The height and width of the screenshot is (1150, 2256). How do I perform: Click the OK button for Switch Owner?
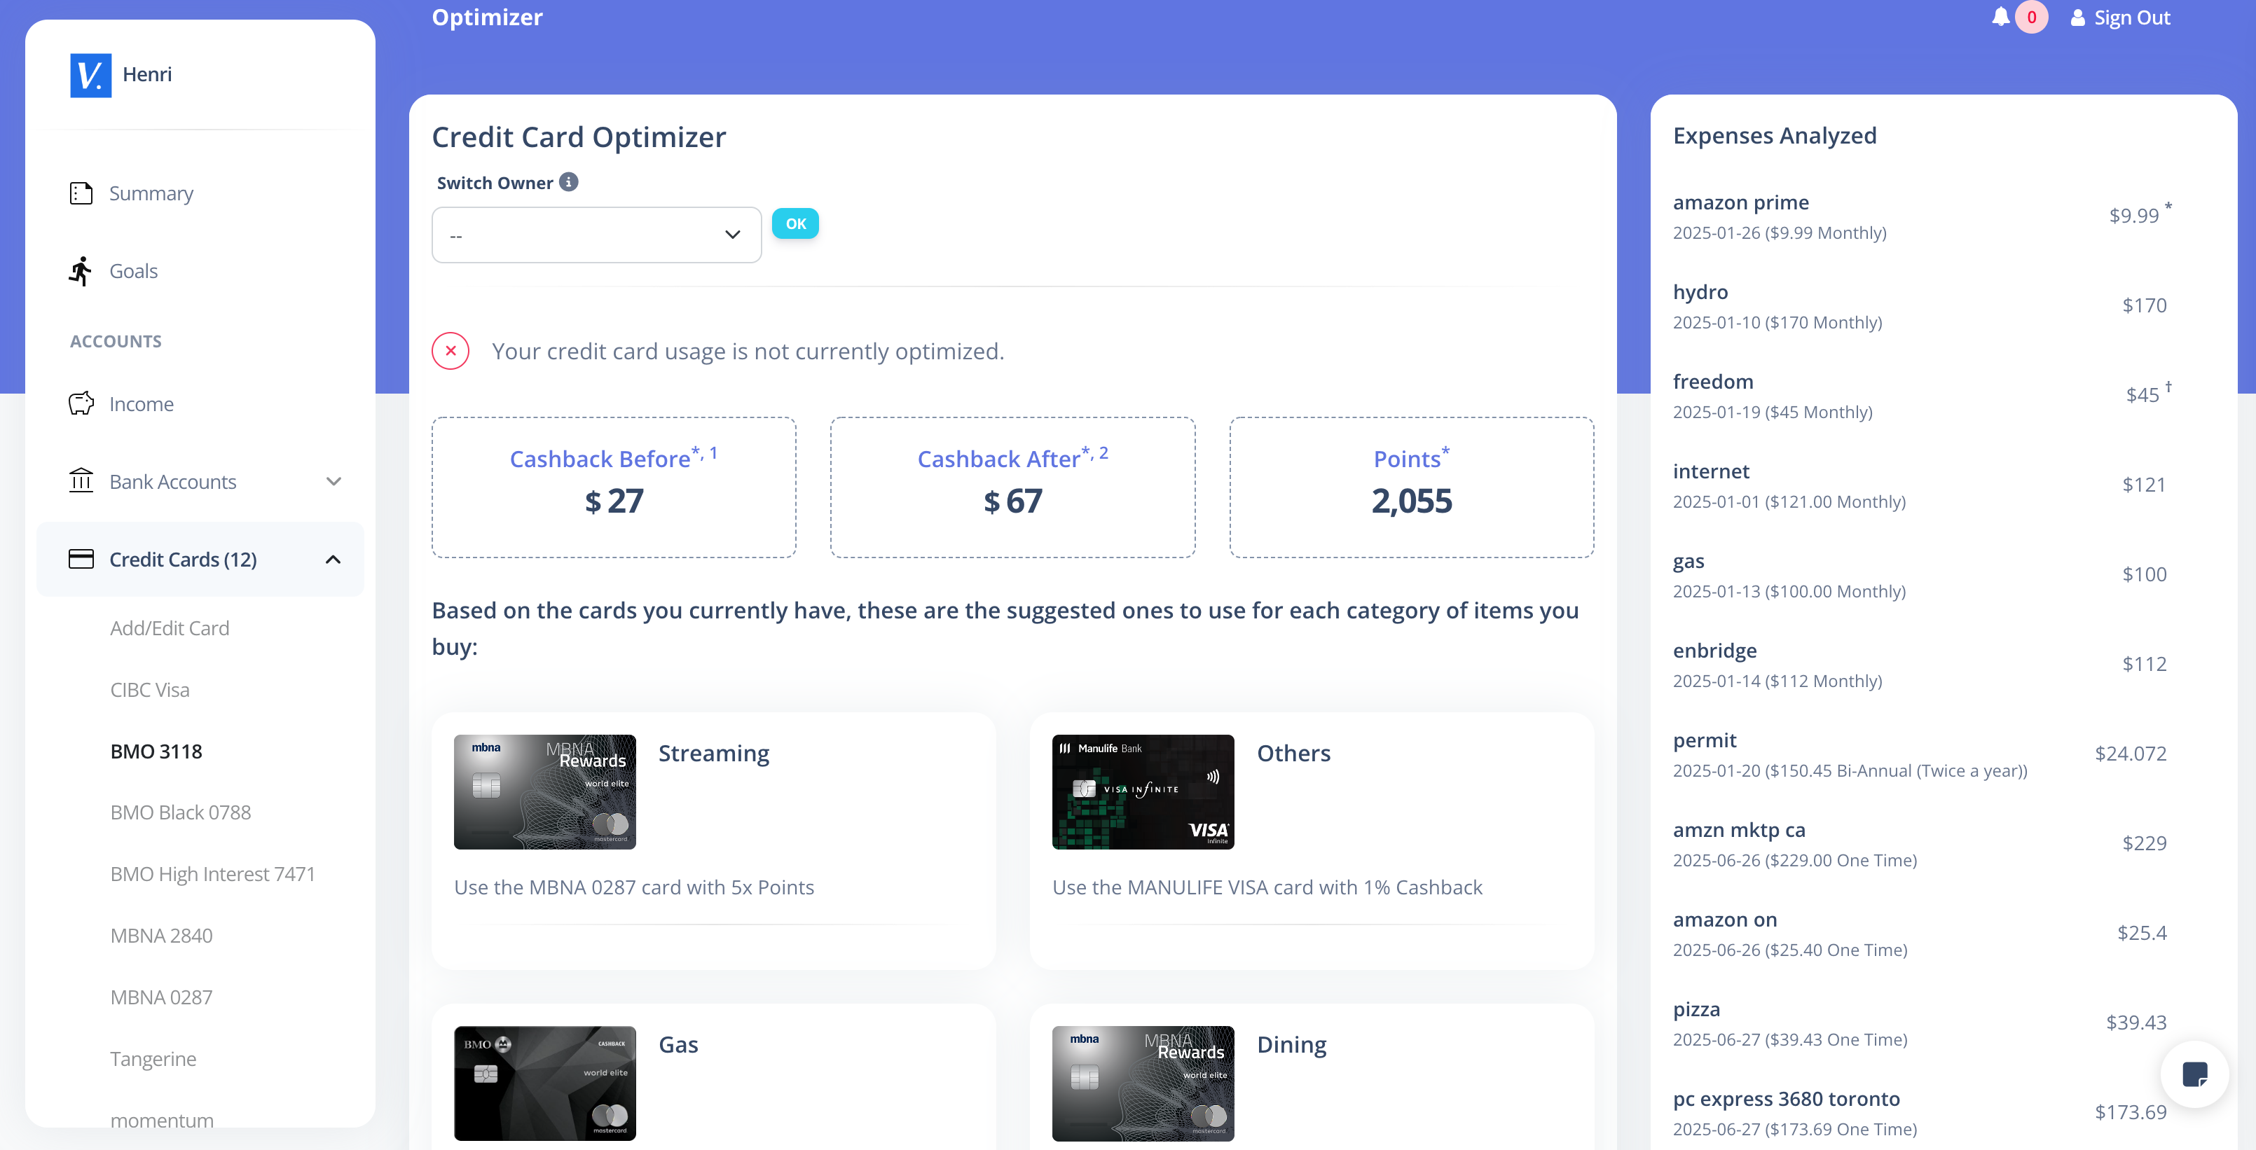tap(795, 223)
